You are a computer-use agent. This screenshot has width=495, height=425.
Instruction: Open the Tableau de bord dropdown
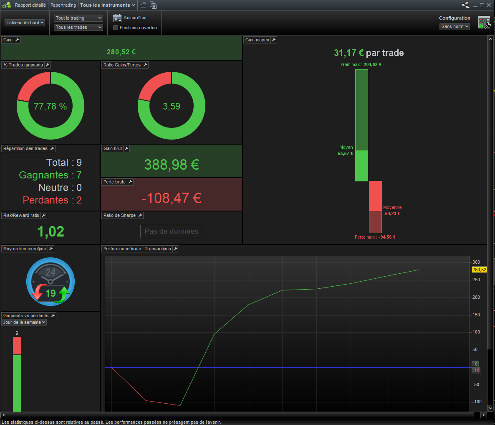[x=25, y=23]
